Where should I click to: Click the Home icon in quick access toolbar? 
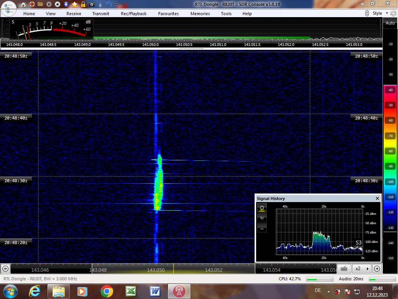[x=23, y=4]
